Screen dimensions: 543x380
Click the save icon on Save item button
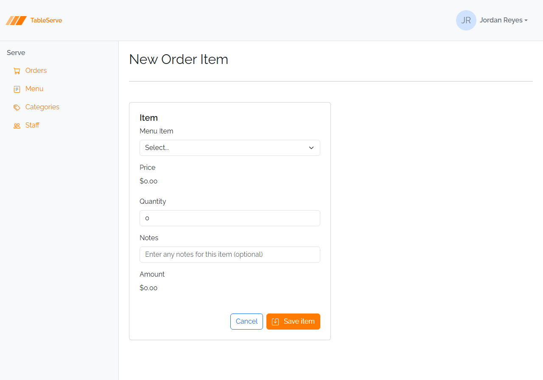[x=275, y=322]
